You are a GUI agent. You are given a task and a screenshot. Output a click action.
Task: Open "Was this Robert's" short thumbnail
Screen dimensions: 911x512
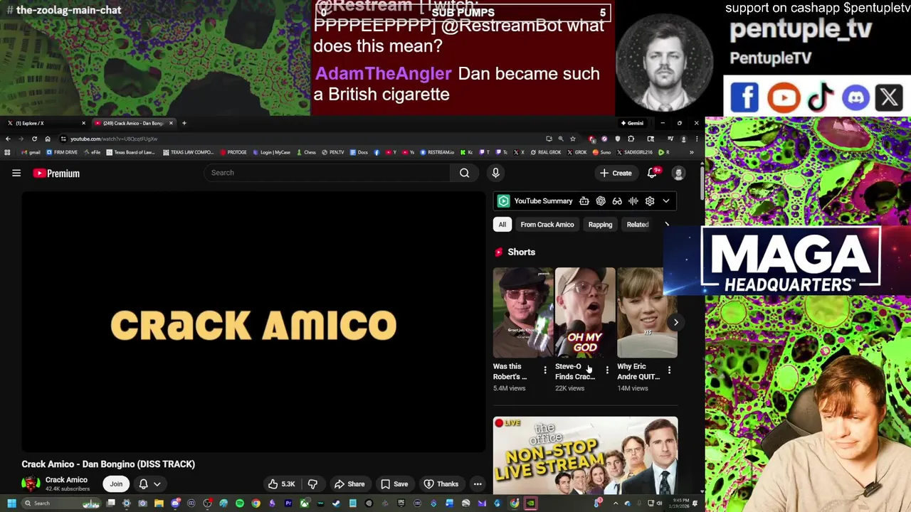point(523,313)
